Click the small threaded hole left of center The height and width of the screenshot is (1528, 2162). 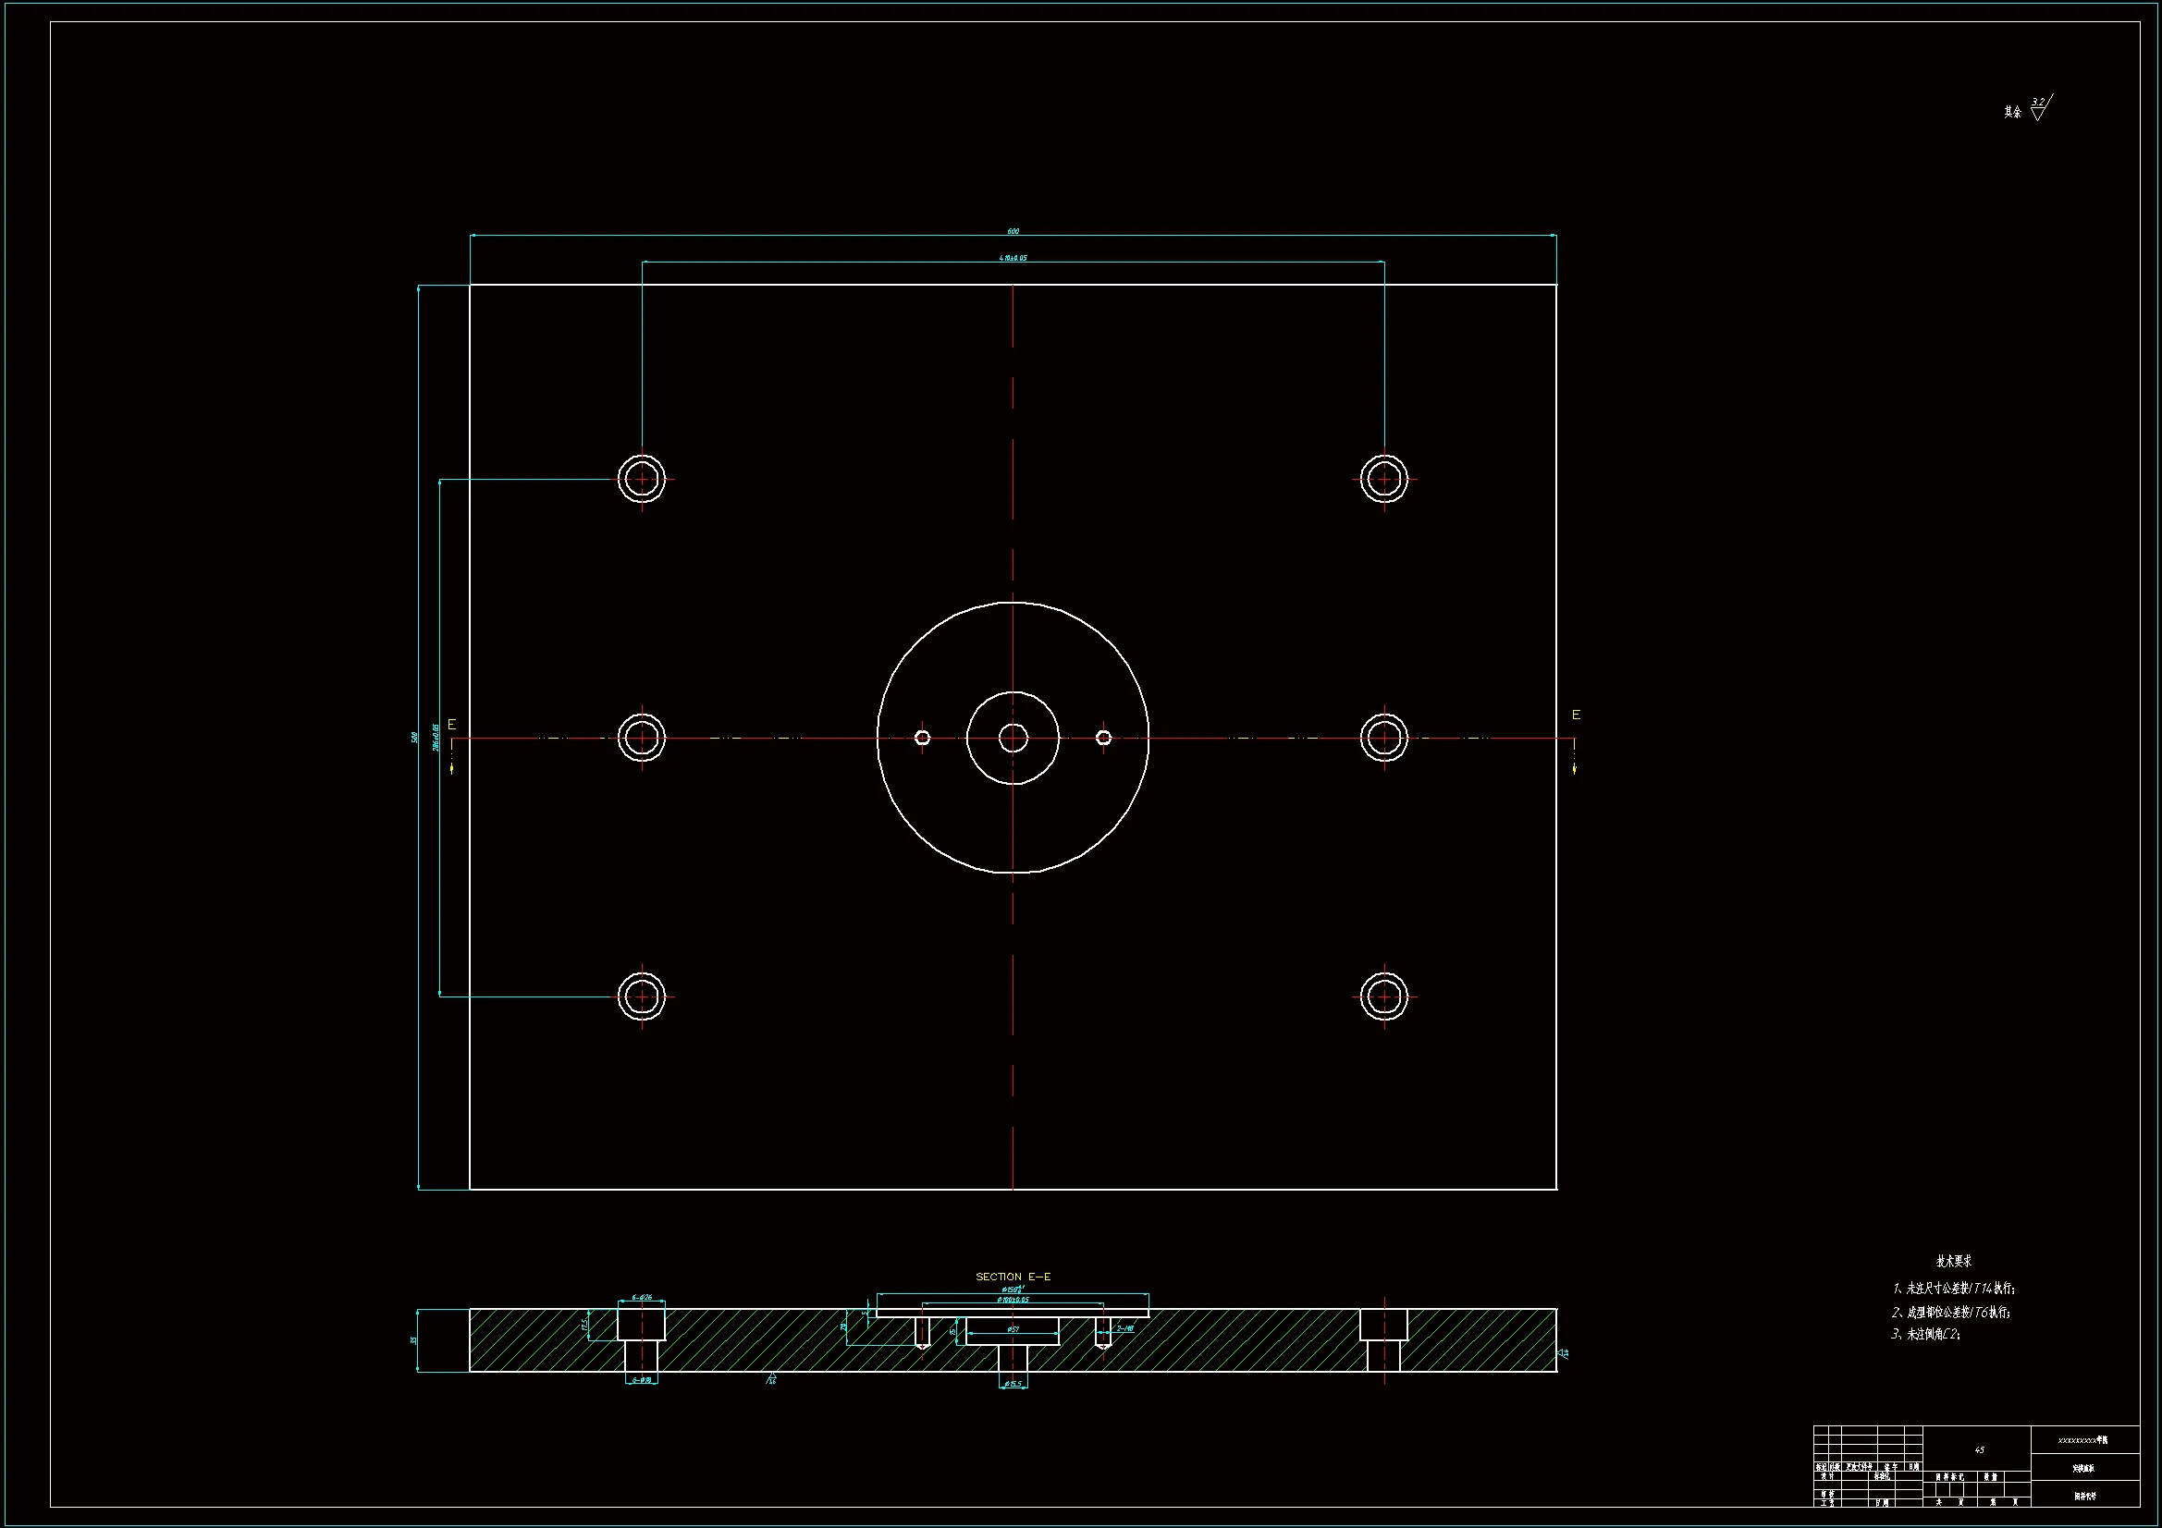(922, 737)
